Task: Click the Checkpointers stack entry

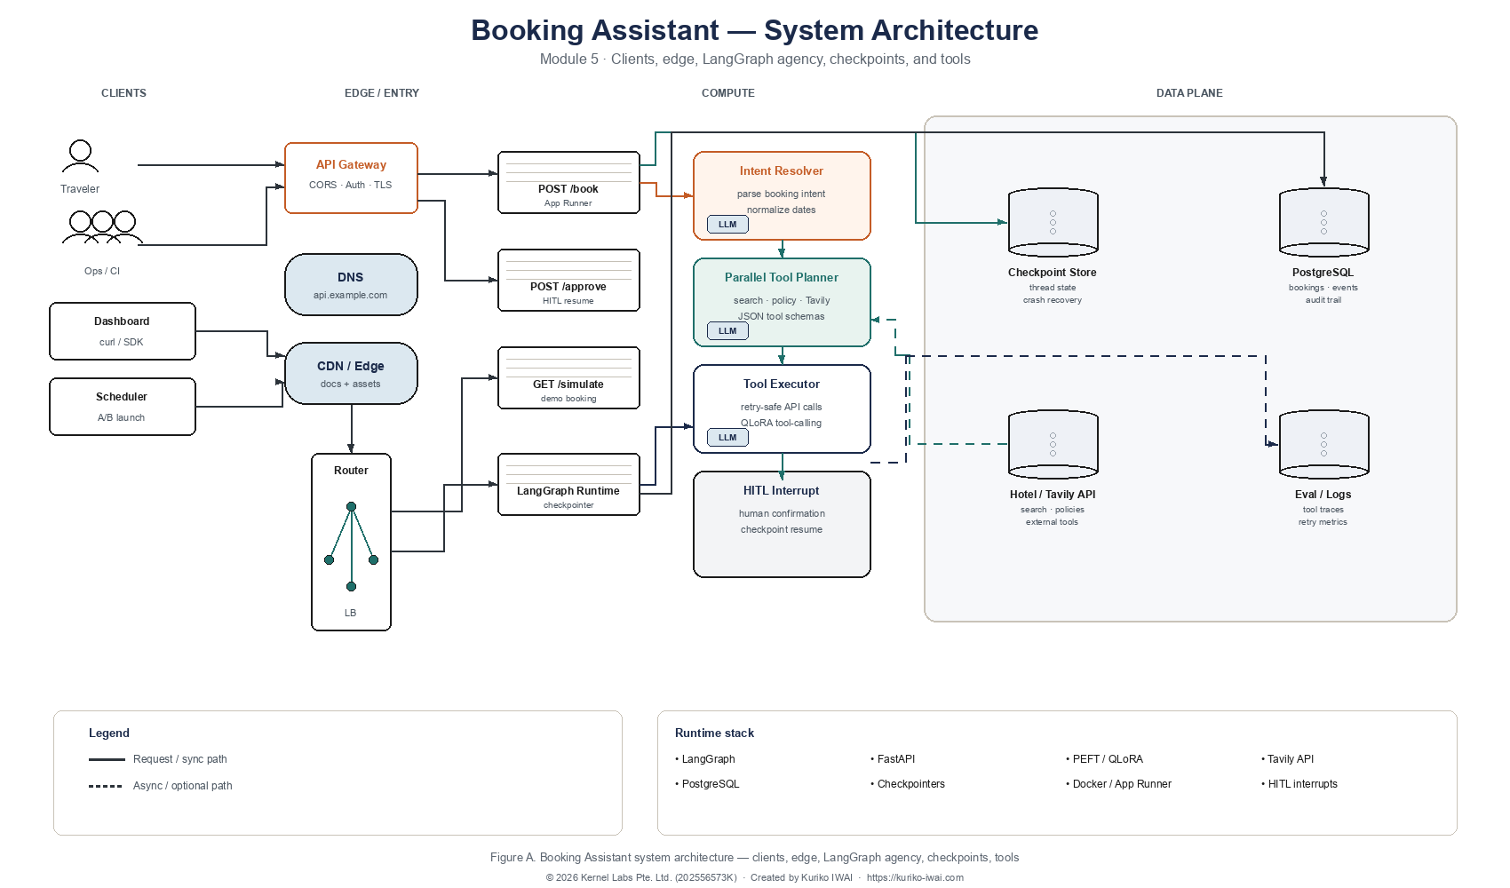Action: coord(908,784)
